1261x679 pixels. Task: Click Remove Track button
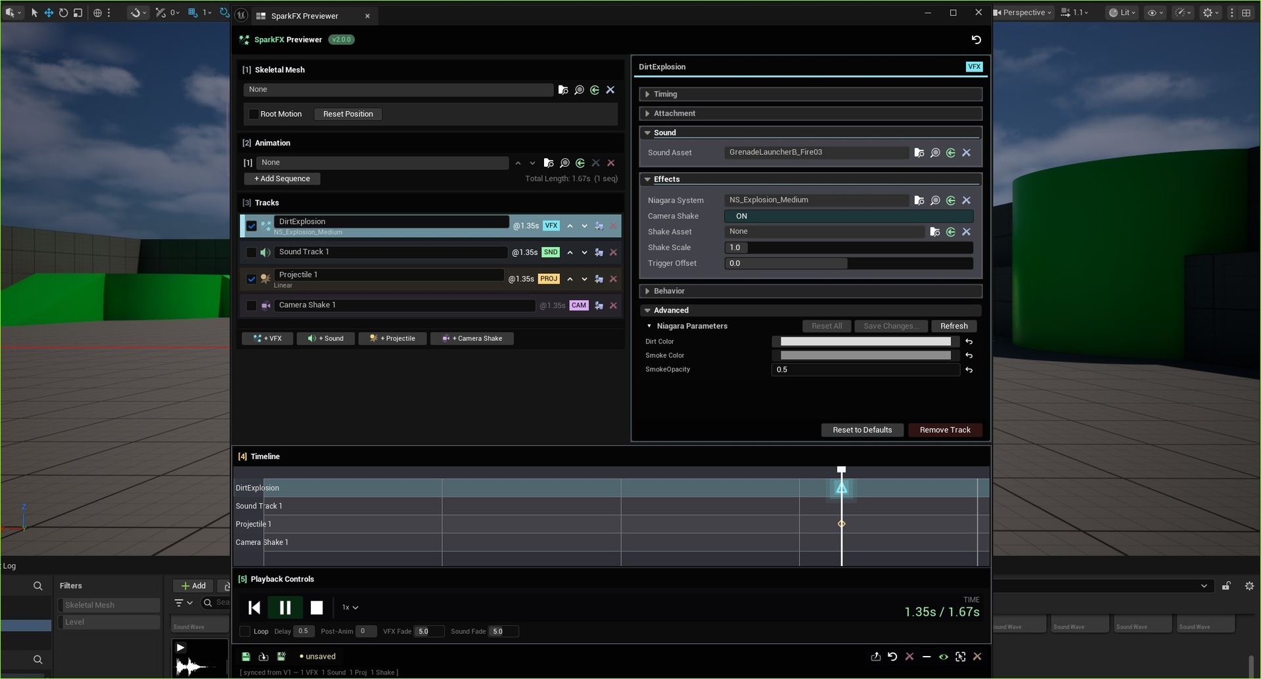(x=945, y=430)
